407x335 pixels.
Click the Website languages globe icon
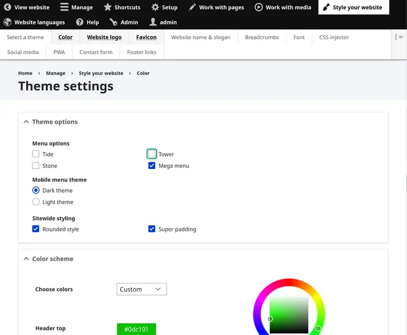[x=8, y=22]
